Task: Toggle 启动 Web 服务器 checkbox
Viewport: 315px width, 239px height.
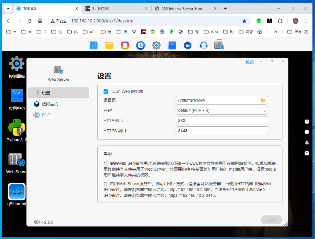Action: coord(106,92)
